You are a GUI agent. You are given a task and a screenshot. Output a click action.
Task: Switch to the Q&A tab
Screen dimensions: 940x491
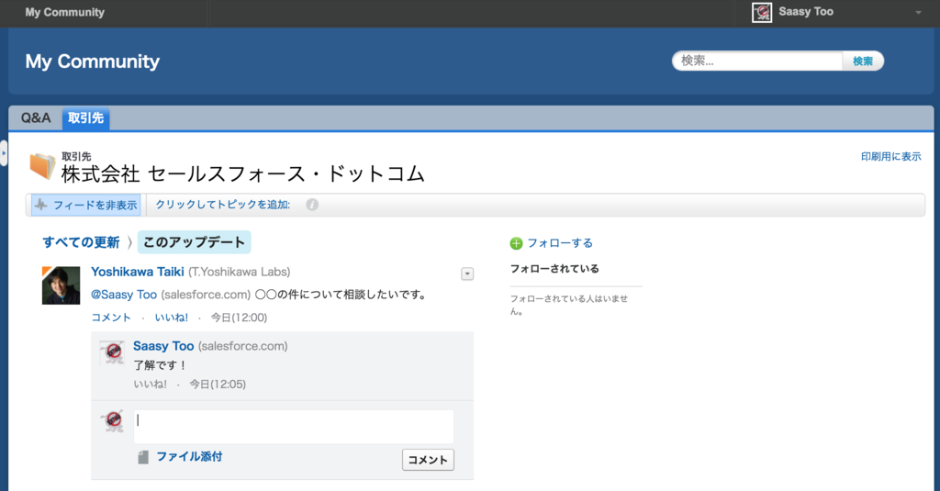click(x=36, y=118)
